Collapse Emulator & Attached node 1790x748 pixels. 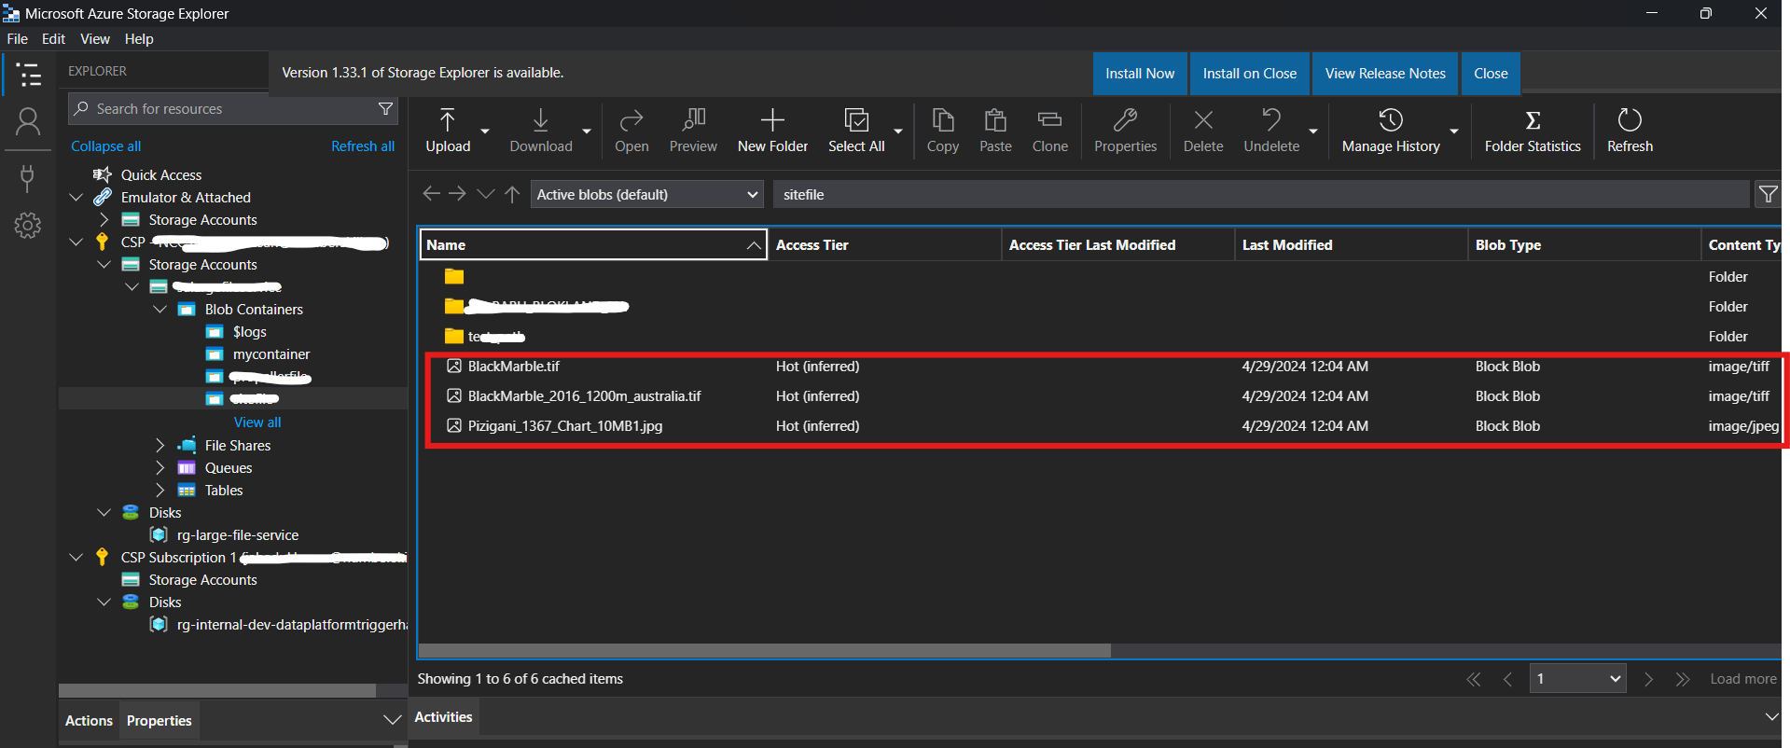point(76,197)
